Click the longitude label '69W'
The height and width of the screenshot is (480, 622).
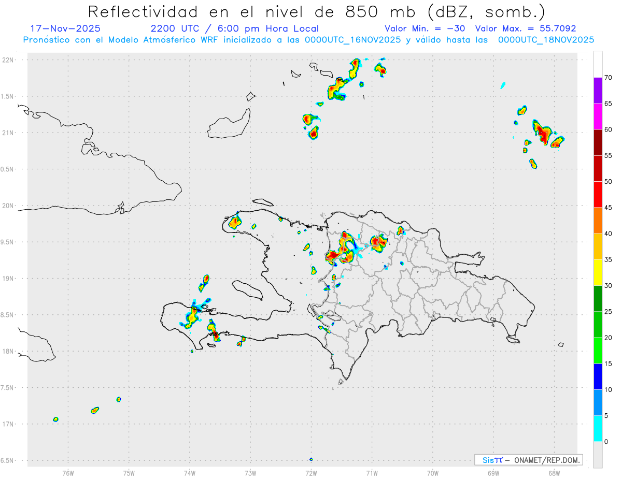click(x=493, y=472)
